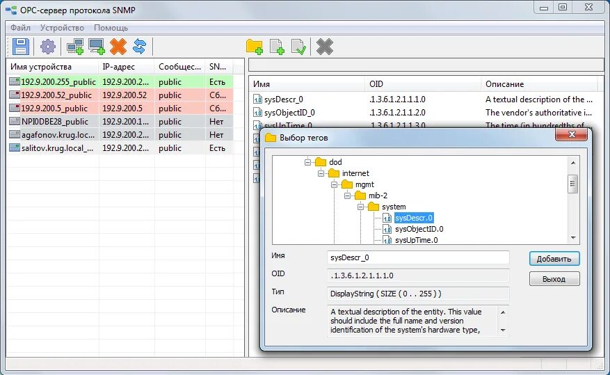This screenshot has width=610, height=375.
Task: Collapse the internet tree node
Action: 321,173
